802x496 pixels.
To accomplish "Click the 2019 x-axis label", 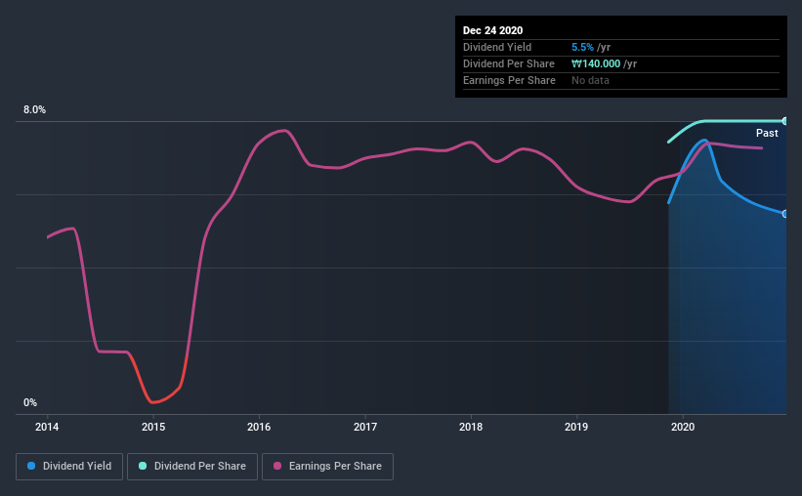I will click(576, 427).
